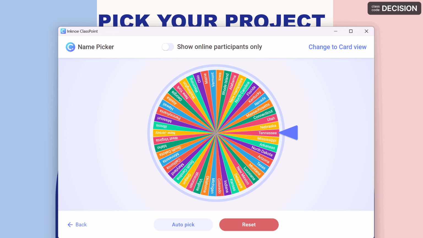Viewport: 423px width, 238px height.
Task: Click the back arrow icon beside Back
Action: tap(70, 225)
